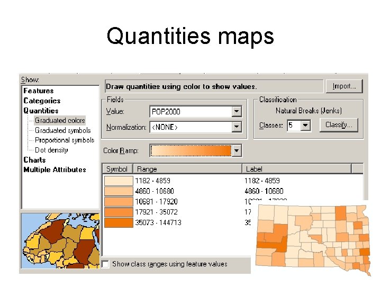Screen dimensions: 381x286
Task: Select Multiple Attributes in the Show list
Action: [x=55, y=169]
